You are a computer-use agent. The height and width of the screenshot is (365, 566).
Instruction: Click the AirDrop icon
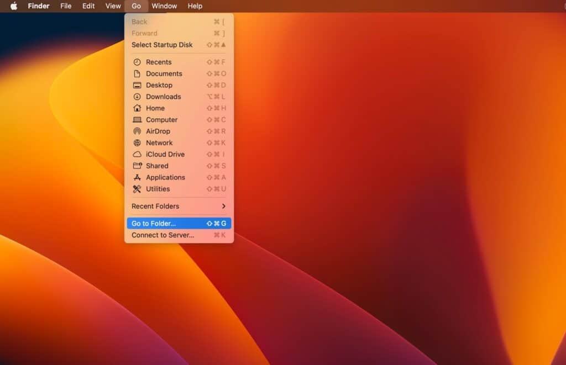(x=137, y=131)
